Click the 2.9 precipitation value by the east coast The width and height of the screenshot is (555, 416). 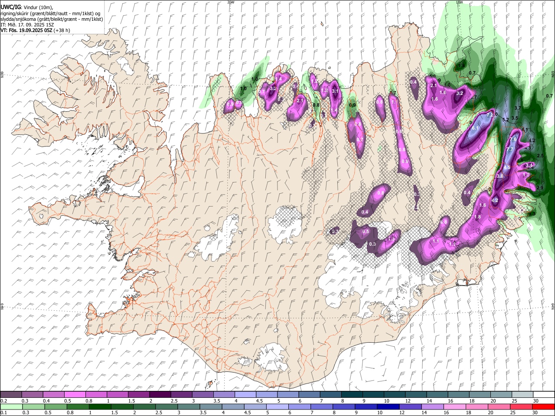pyautogui.click(x=540, y=188)
